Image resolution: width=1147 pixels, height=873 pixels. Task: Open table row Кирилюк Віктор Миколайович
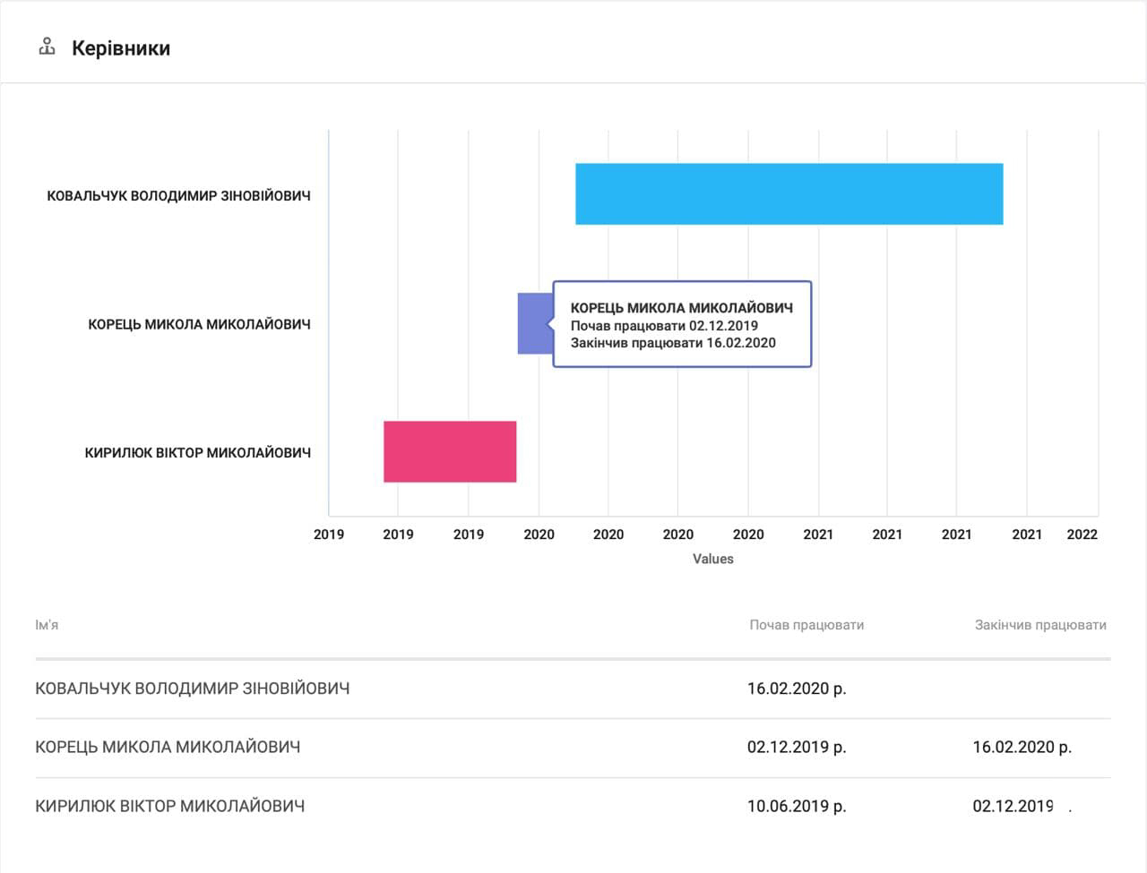(x=169, y=806)
